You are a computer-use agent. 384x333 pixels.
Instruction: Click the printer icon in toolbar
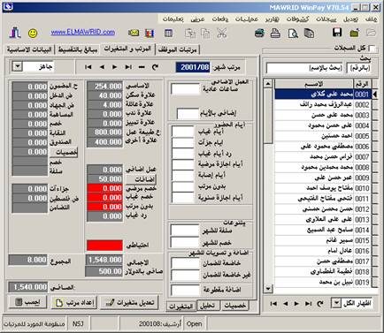[275, 33]
